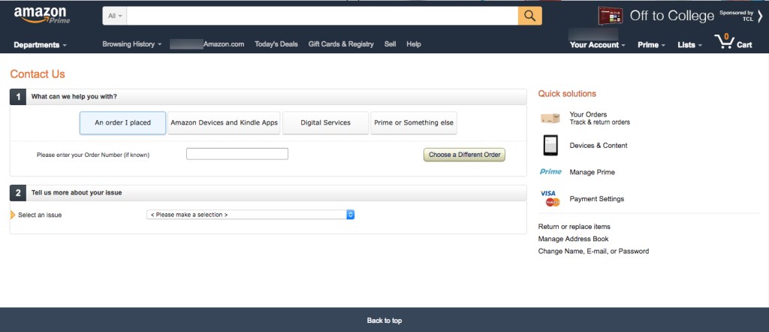
Task: Choose the 'Digital Services' option
Action: (x=325, y=122)
